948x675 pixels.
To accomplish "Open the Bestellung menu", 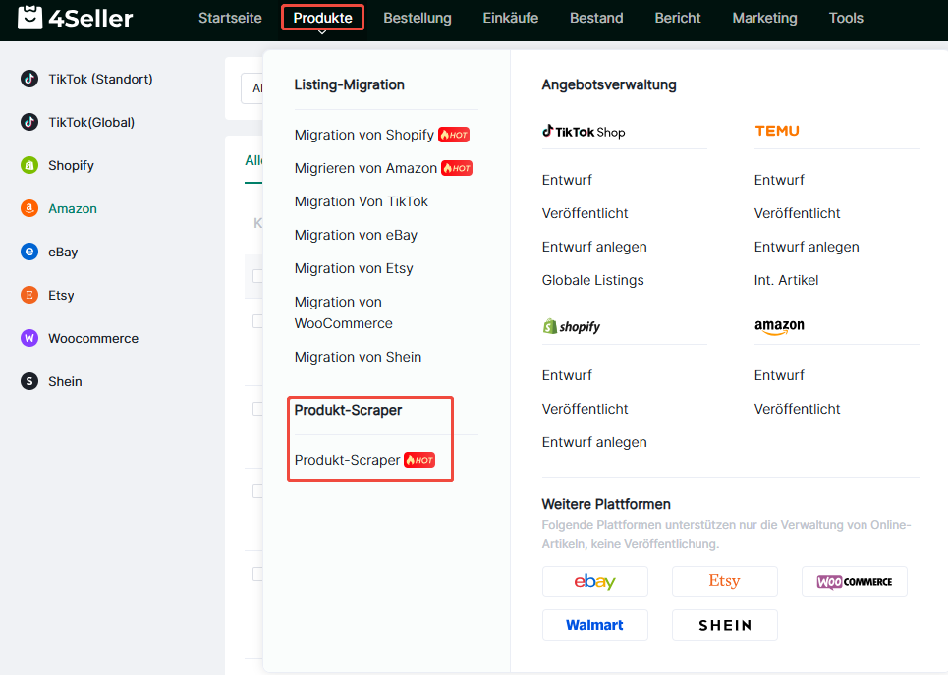I will [418, 18].
